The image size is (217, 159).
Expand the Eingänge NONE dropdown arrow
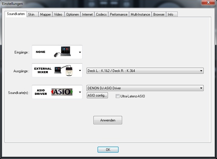80,52
